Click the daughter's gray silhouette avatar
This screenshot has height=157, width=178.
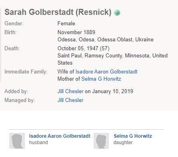[x=101, y=141]
